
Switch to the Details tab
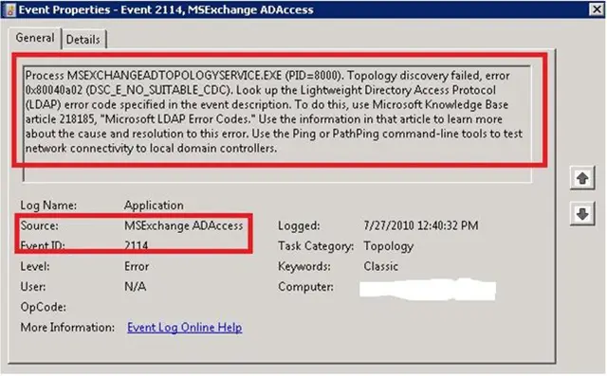[83, 40]
